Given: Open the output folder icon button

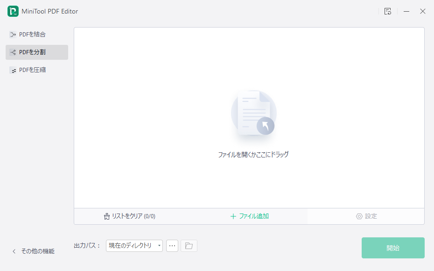Looking at the screenshot, I should tap(189, 246).
